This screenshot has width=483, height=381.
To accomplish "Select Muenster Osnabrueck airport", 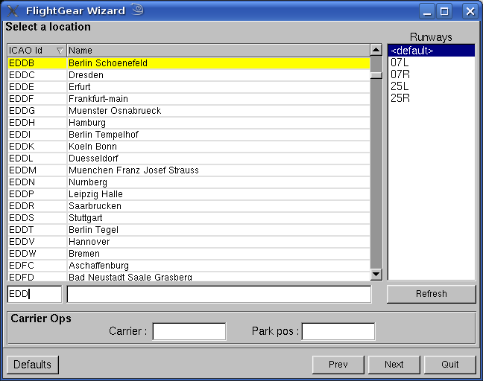I will [189, 111].
